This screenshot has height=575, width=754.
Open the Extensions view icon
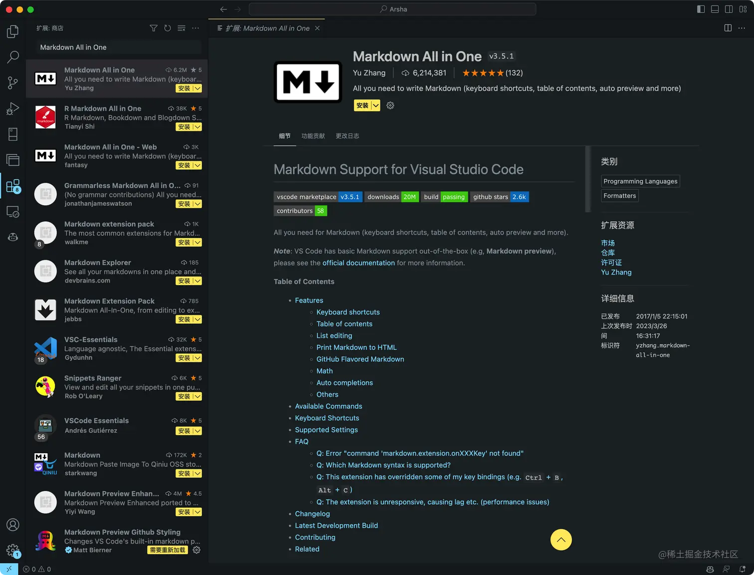tap(13, 186)
